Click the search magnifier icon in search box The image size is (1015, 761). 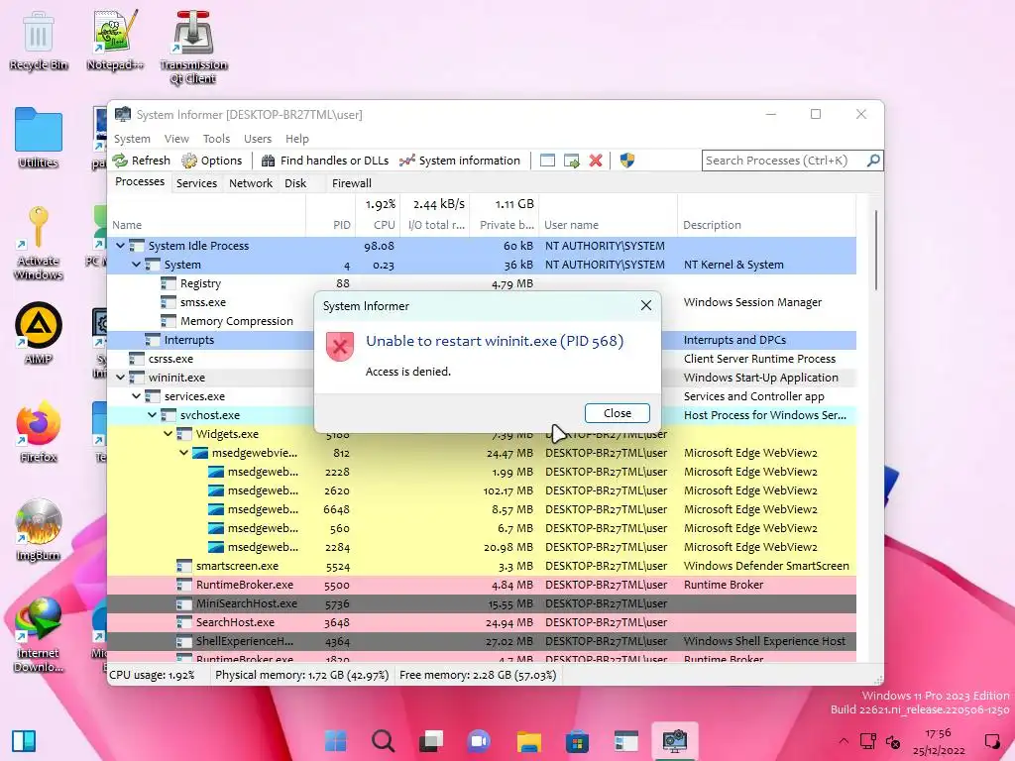click(873, 161)
